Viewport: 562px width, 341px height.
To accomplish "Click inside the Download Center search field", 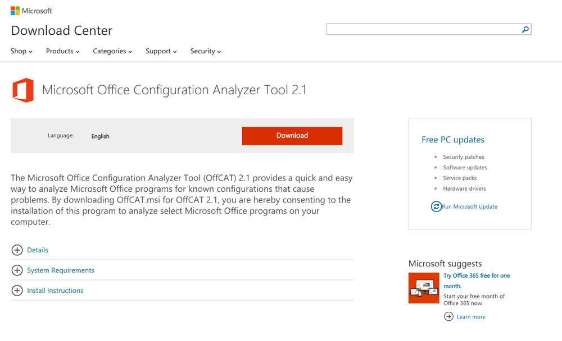I will click(x=423, y=29).
